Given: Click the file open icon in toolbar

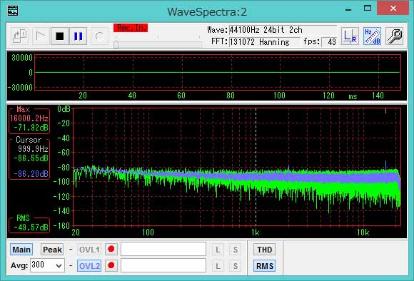Looking at the screenshot, I should click(20, 36).
